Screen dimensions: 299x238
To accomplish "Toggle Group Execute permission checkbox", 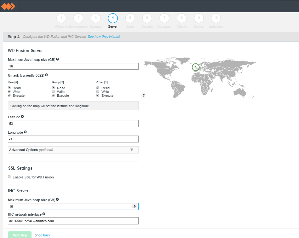I will pyautogui.click(x=53, y=95).
